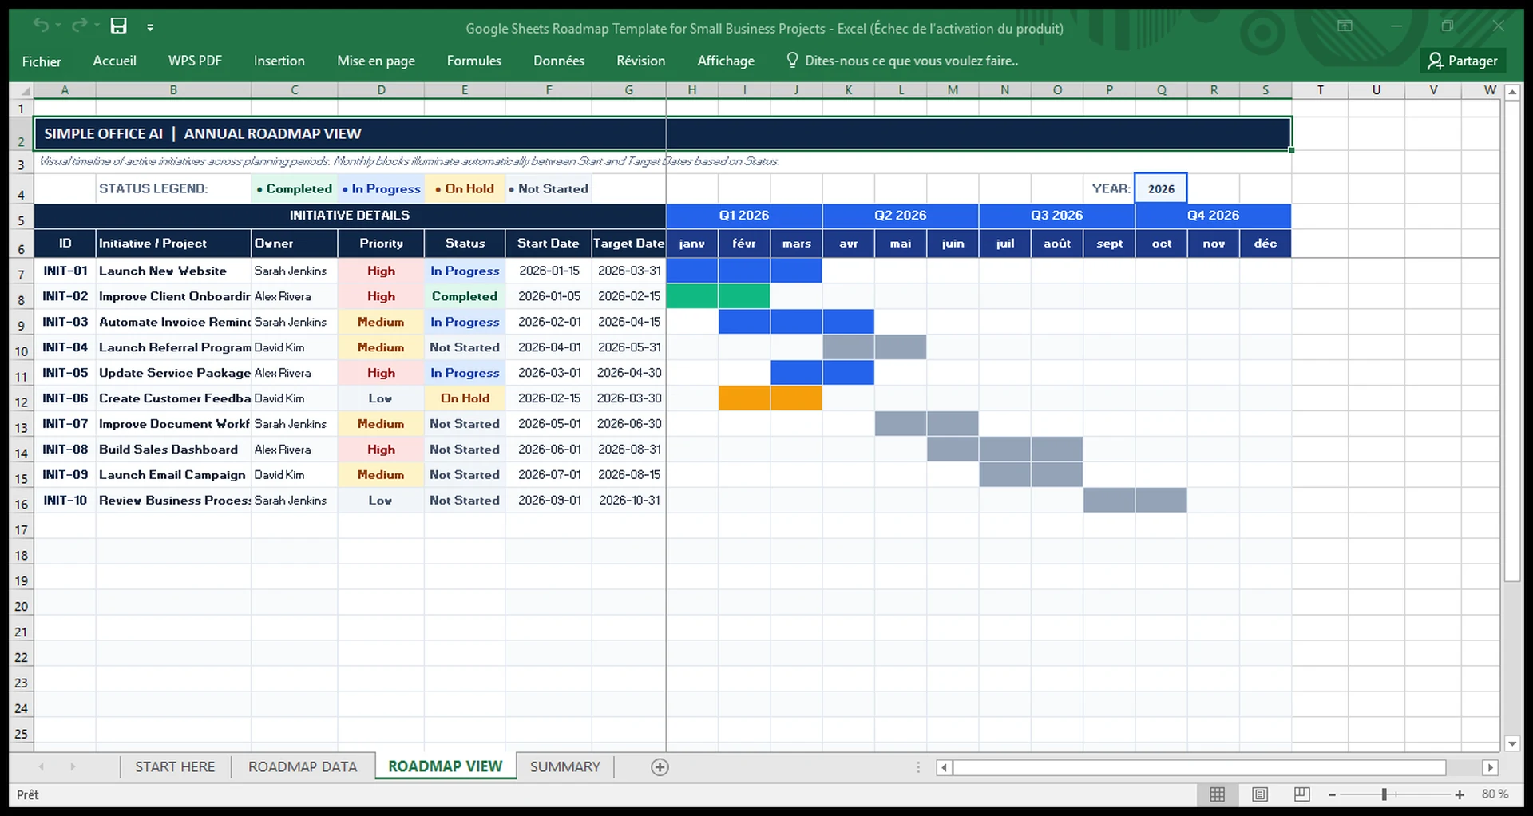Open the Undo history dropdown arrow
Viewport: 1533px width, 816px height.
click(58, 26)
